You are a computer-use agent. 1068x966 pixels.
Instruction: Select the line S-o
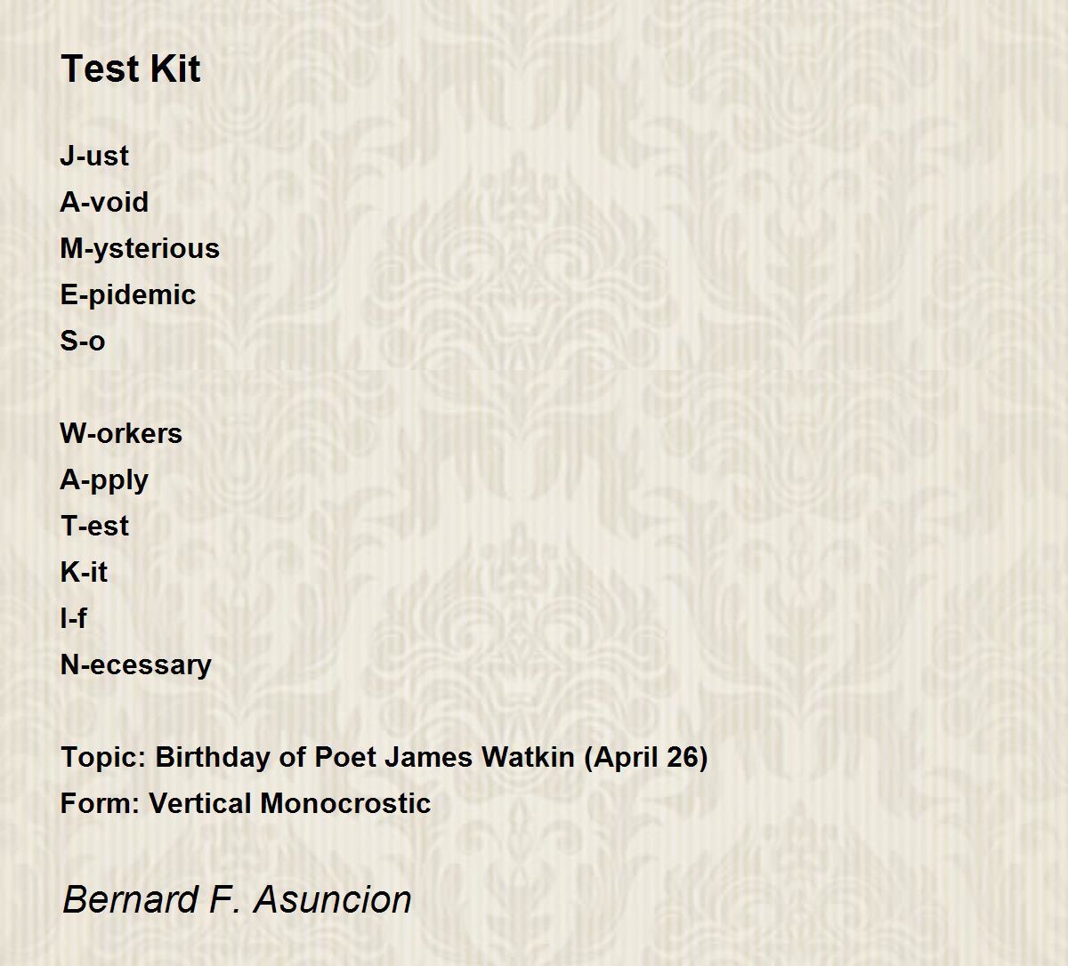pyautogui.click(x=83, y=341)
